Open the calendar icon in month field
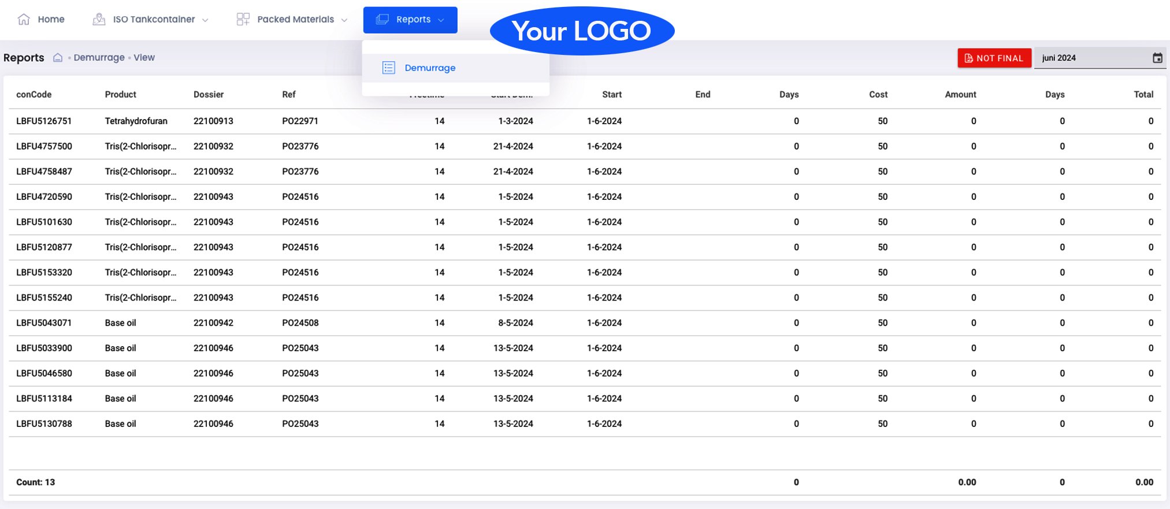This screenshot has width=1170, height=509. coord(1157,58)
